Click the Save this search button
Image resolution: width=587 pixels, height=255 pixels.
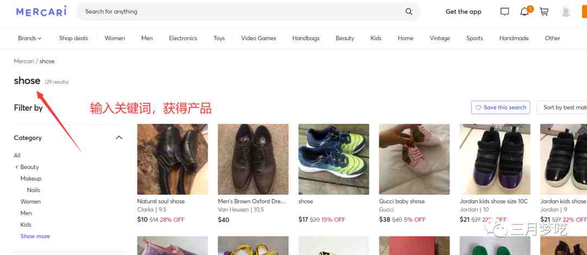501,108
